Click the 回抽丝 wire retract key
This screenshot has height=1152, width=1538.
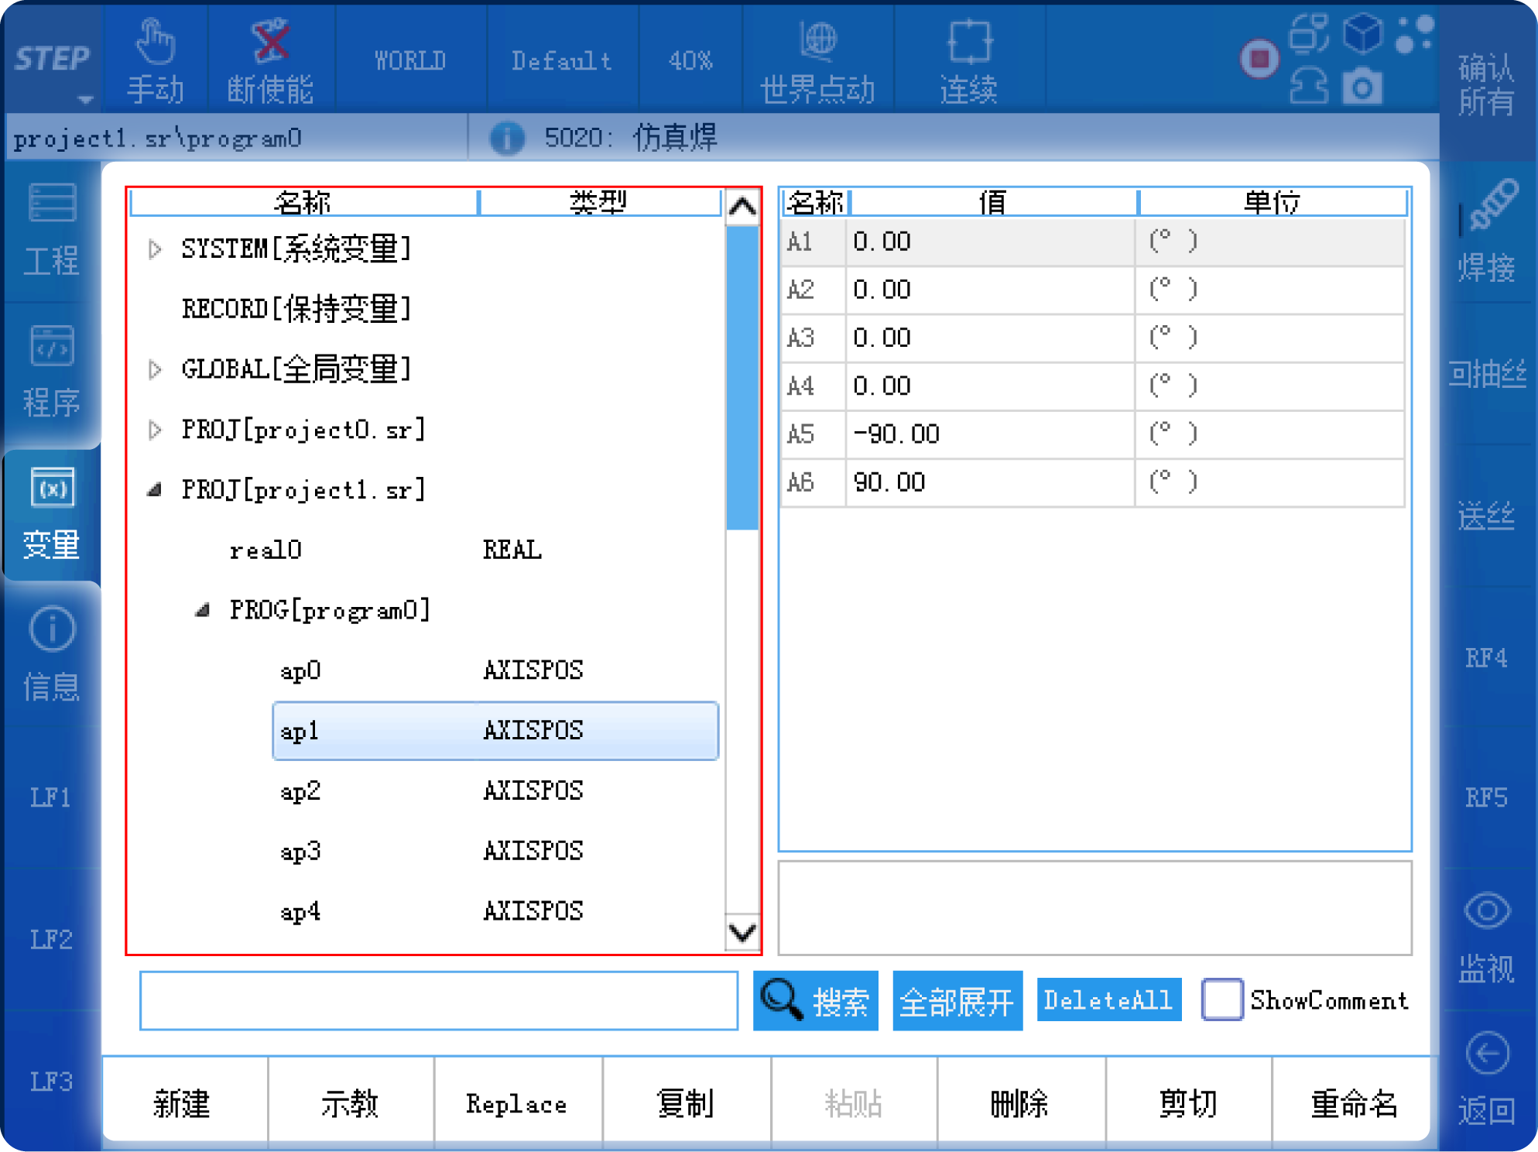click(1486, 373)
